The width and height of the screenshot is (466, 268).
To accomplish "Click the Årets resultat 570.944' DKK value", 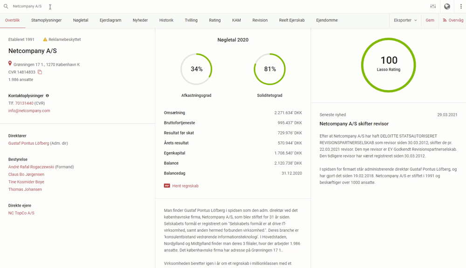I will 290,143.
